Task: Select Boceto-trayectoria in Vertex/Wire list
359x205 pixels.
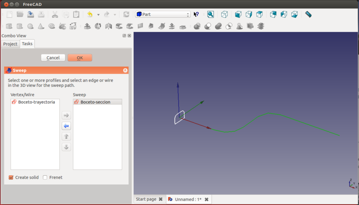Action: [36, 102]
